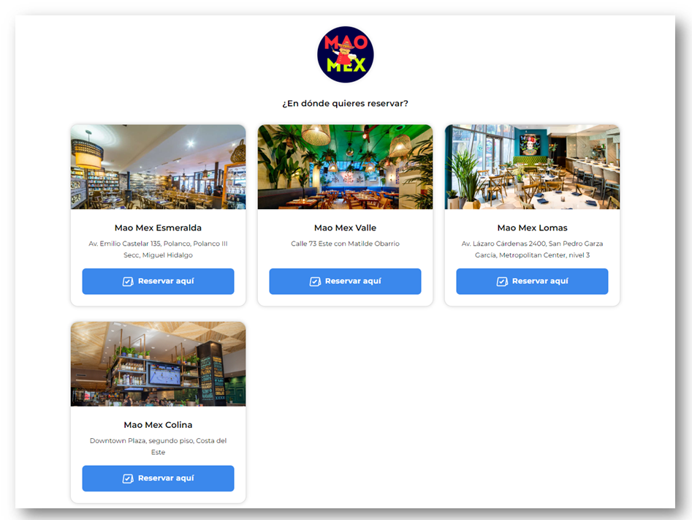692x520 pixels.
Task: Click calendar icon in Esmeralda reserve button
Action: tap(128, 282)
